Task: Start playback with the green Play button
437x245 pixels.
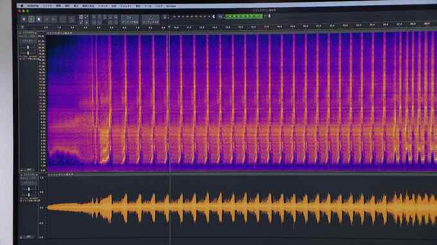Action: coord(31,19)
